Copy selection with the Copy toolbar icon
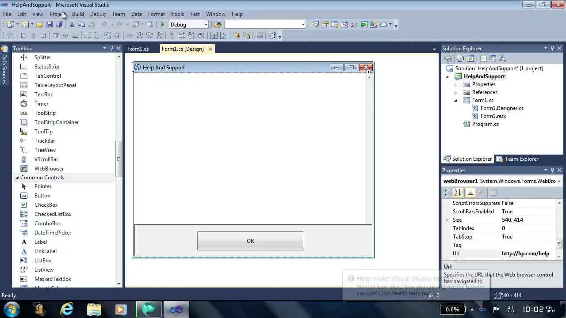The image size is (566, 318). (x=81, y=25)
